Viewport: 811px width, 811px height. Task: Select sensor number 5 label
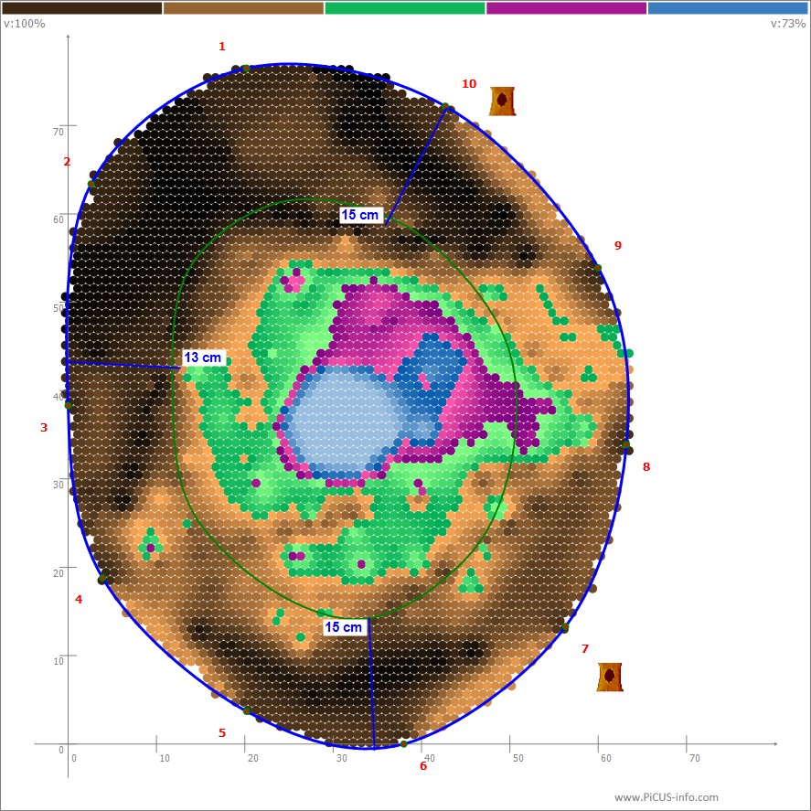[221, 732]
